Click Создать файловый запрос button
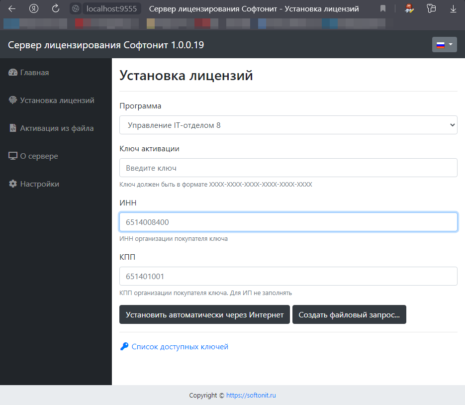The height and width of the screenshot is (405, 465). 349,314
